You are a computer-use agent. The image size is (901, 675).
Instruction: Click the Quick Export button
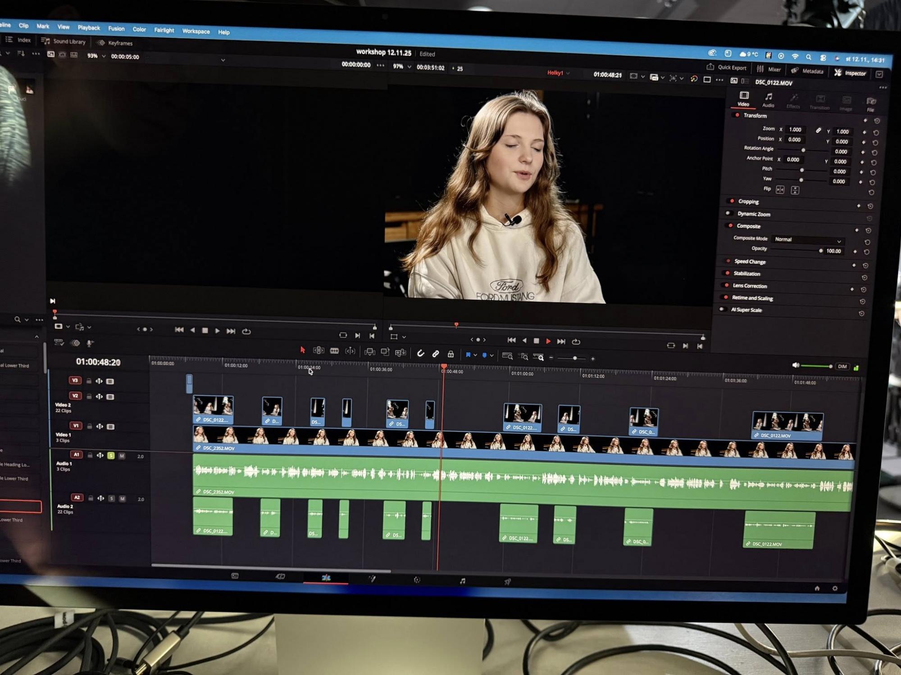click(x=727, y=67)
